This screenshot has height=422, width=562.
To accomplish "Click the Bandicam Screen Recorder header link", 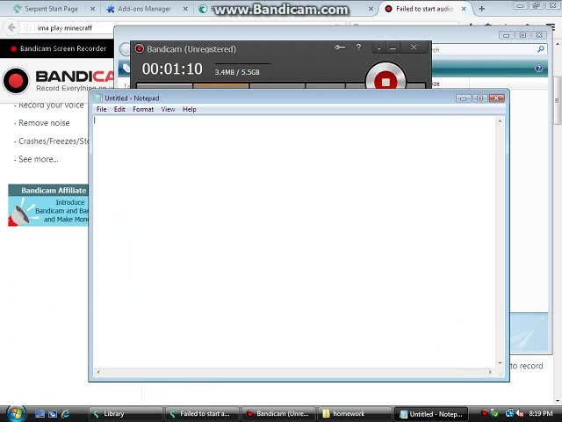I will tap(63, 48).
